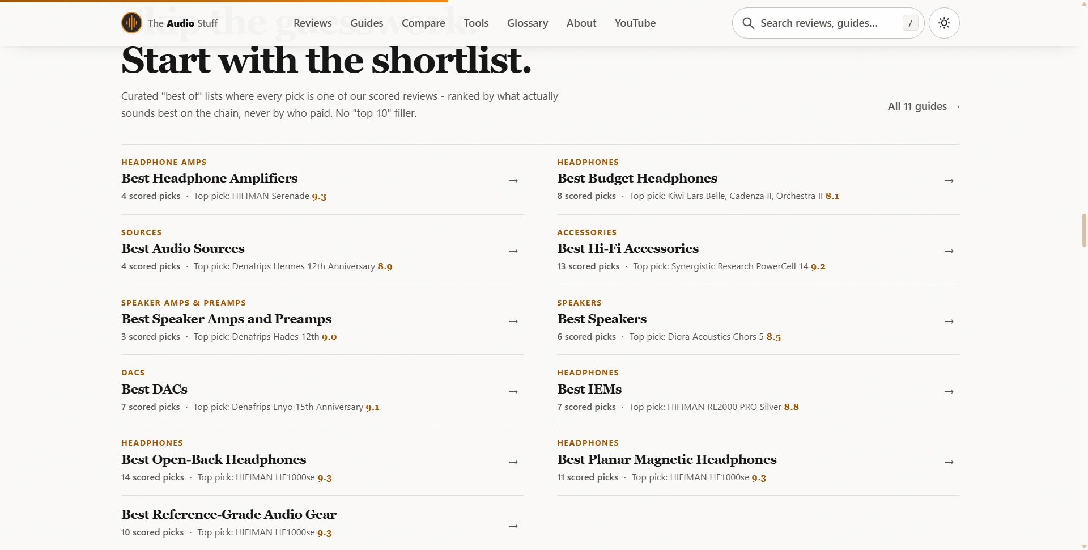
Task: Open the Glossary nav item
Action: tap(528, 23)
